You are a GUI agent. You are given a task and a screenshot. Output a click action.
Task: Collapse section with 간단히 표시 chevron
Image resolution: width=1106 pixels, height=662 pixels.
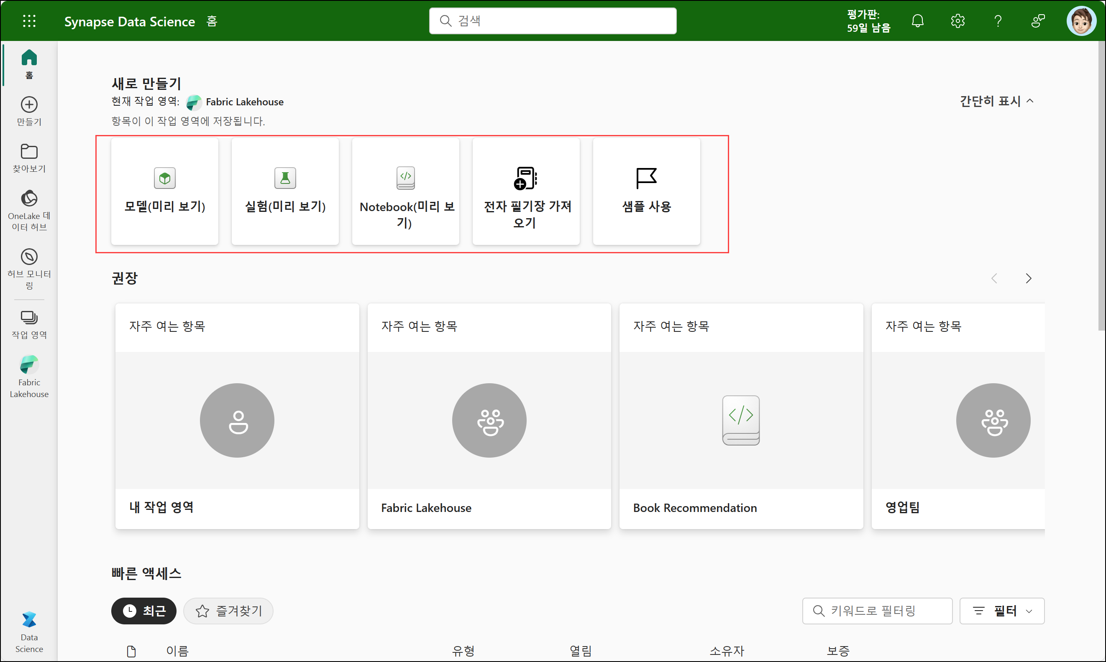click(996, 101)
